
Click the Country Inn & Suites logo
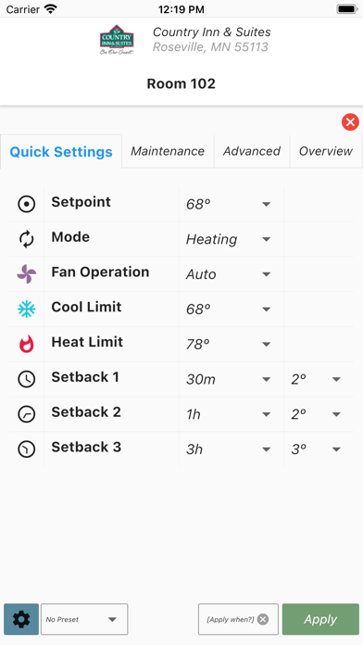click(x=117, y=40)
